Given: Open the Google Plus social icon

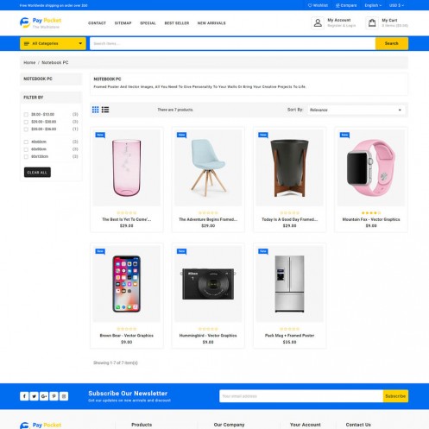Looking at the screenshot, I should tap(44, 396).
